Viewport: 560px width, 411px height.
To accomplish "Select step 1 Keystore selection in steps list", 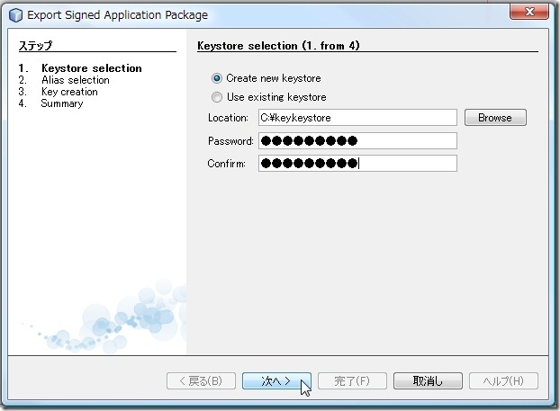I will [x=91, y=68].
